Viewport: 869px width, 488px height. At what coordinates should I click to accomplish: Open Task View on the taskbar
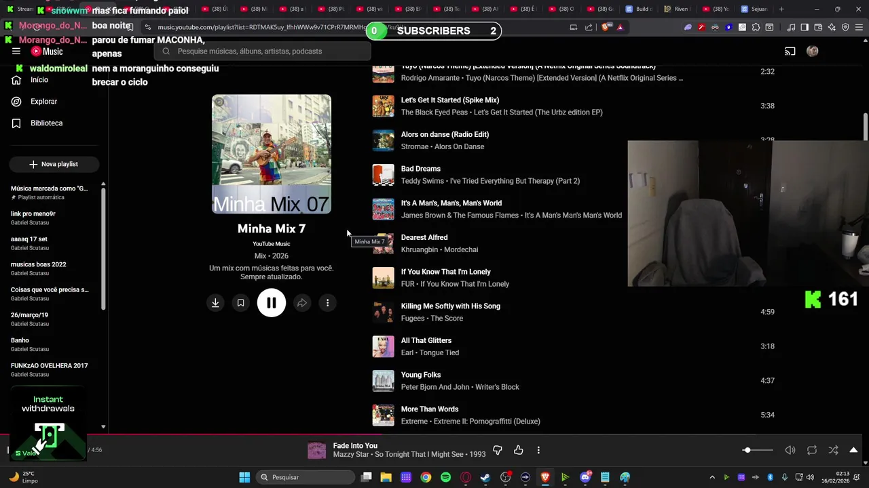pos(366,477)
